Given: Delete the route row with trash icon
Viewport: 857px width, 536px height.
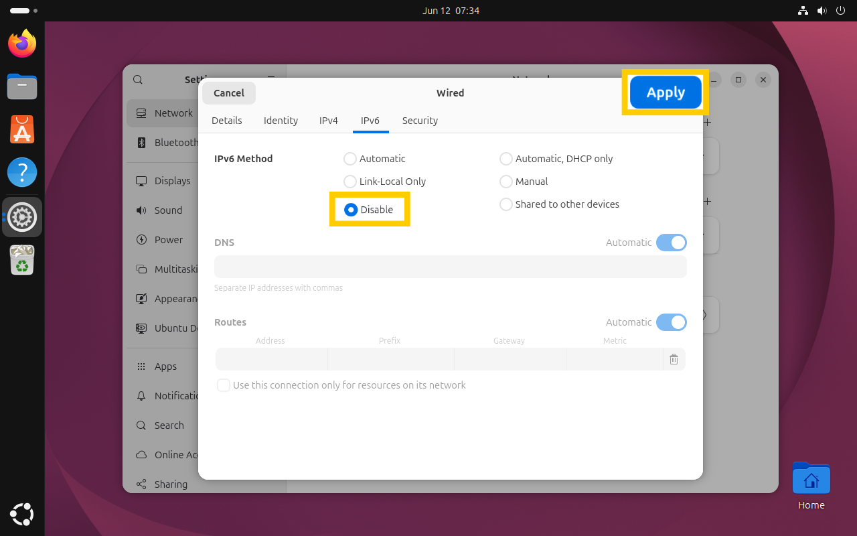Looking at the screenshot, I should tap(674, 360).
